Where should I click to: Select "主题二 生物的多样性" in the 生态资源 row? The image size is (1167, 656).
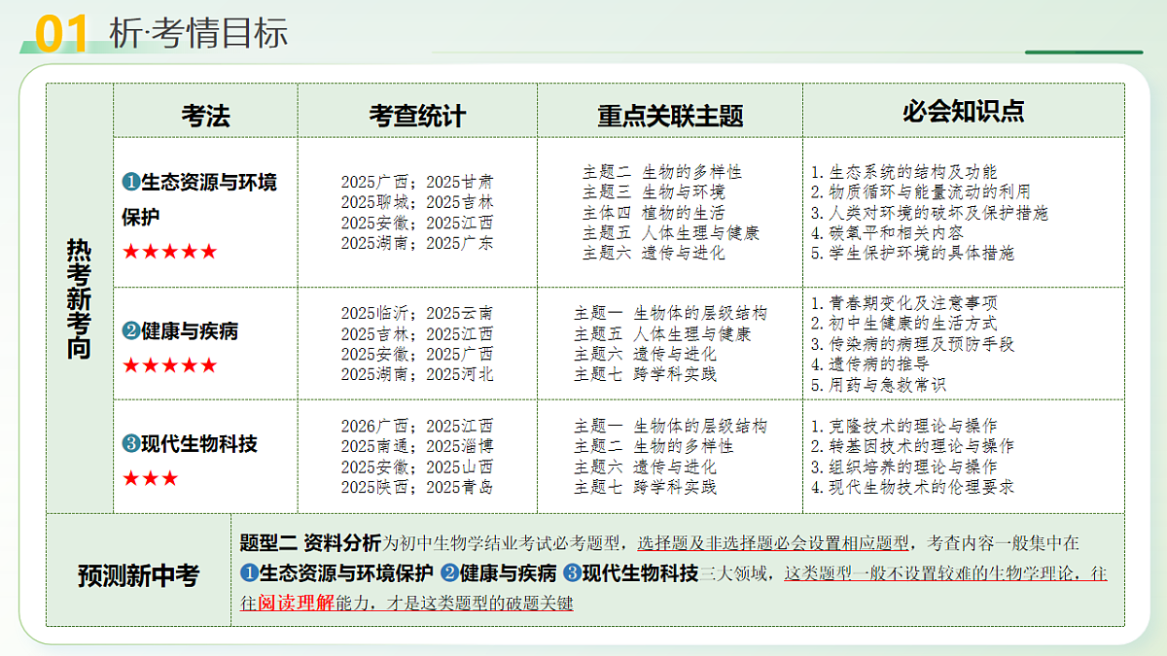click(x=662, y=171)
